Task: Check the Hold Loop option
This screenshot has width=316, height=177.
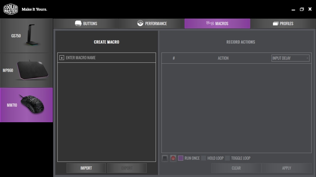Action: tap(204, 158)
